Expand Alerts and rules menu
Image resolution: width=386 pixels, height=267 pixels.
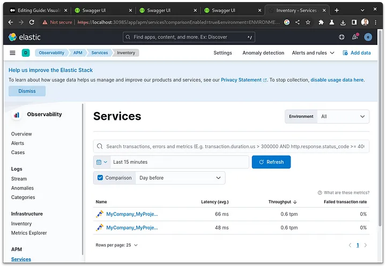point(313,53)
